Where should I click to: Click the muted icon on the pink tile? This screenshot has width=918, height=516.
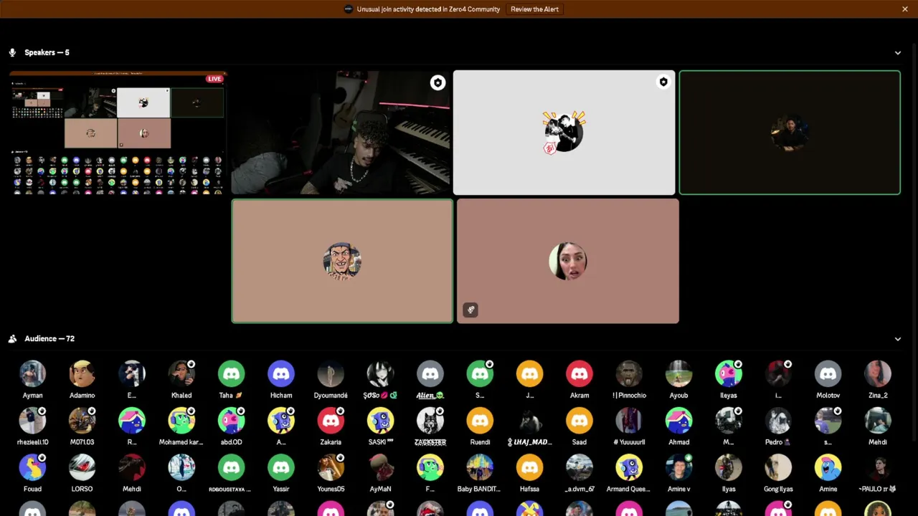tap(470, 310)
